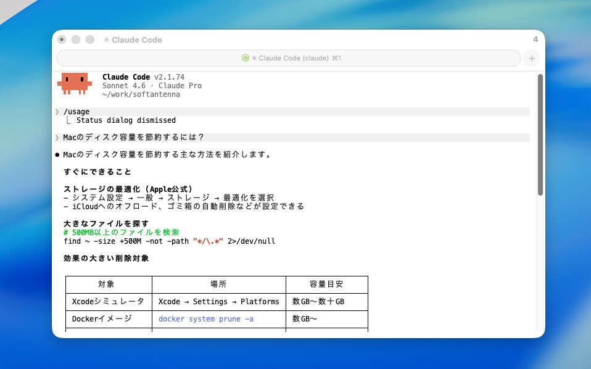Click the version text "v2.1.74"
Screen dimensions: 591x369
tap(169, 77)
